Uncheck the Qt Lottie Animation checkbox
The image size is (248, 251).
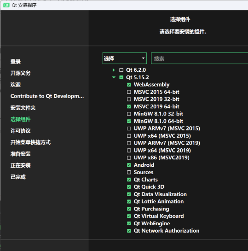(x=129, y=201)
